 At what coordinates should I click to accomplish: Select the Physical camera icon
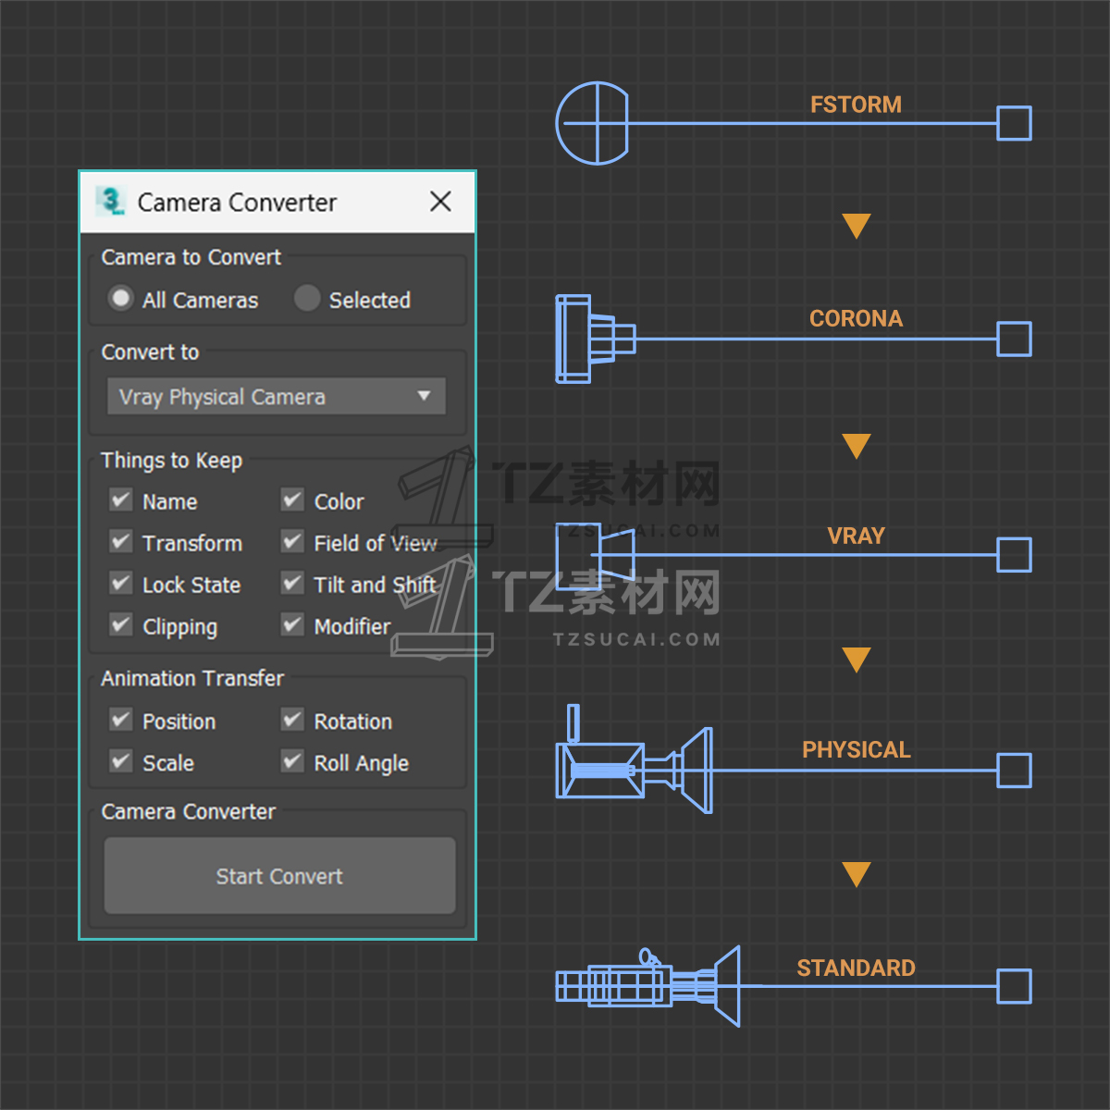[634, 759]
